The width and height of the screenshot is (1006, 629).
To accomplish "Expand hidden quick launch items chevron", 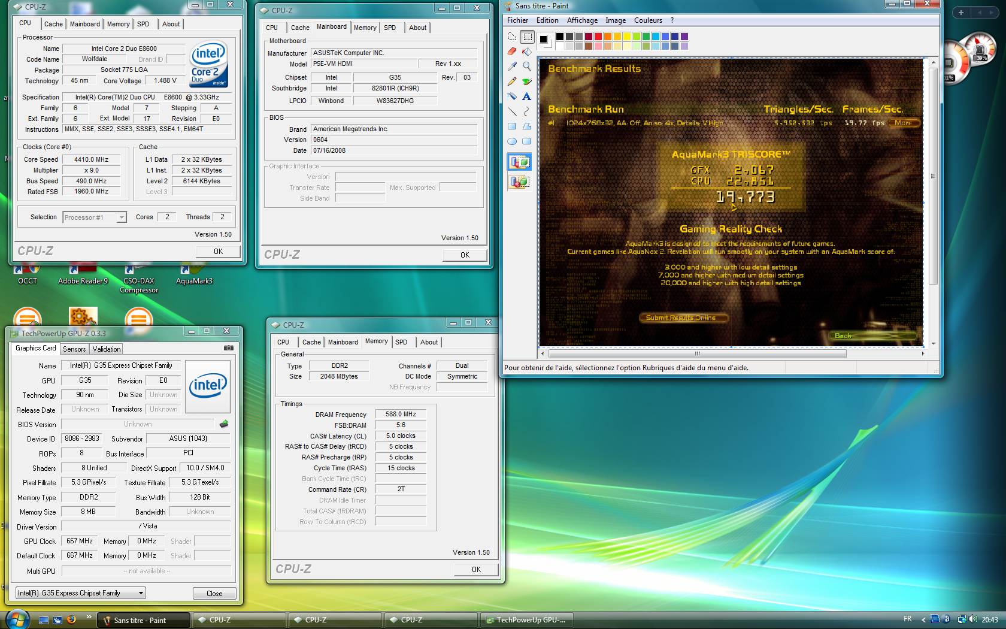I will tap(89, 616).
